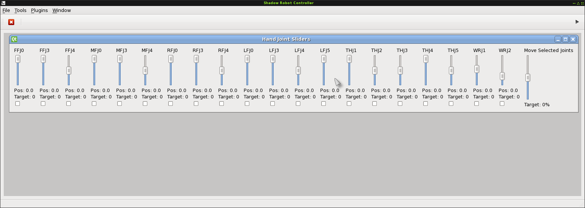Click the Hand Joint Sliders title bar
Viewport: 585px width, 208px height.
(286, 39)
